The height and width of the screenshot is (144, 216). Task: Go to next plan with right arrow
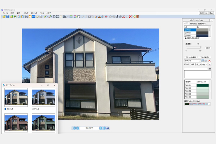point(101,128)
